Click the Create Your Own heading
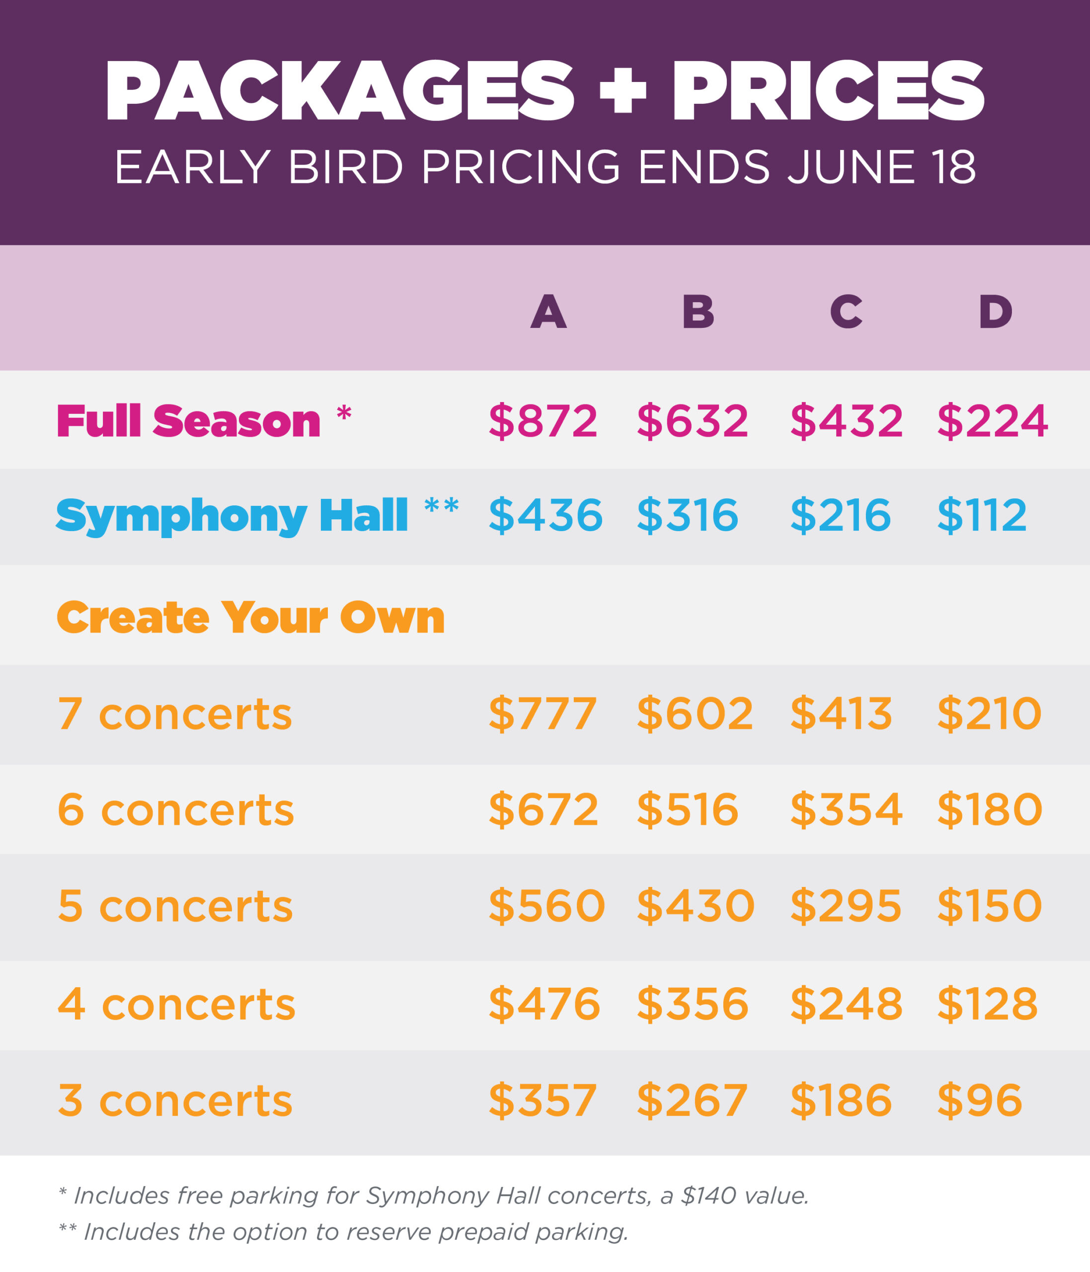The image size is (1090, 1272). (250, 618)
